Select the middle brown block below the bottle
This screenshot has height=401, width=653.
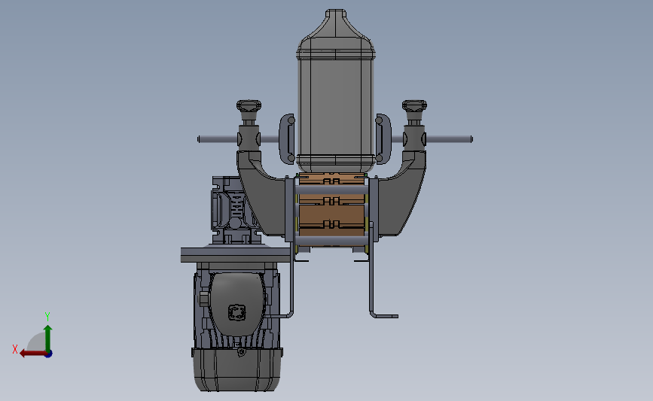click(332, 214)
